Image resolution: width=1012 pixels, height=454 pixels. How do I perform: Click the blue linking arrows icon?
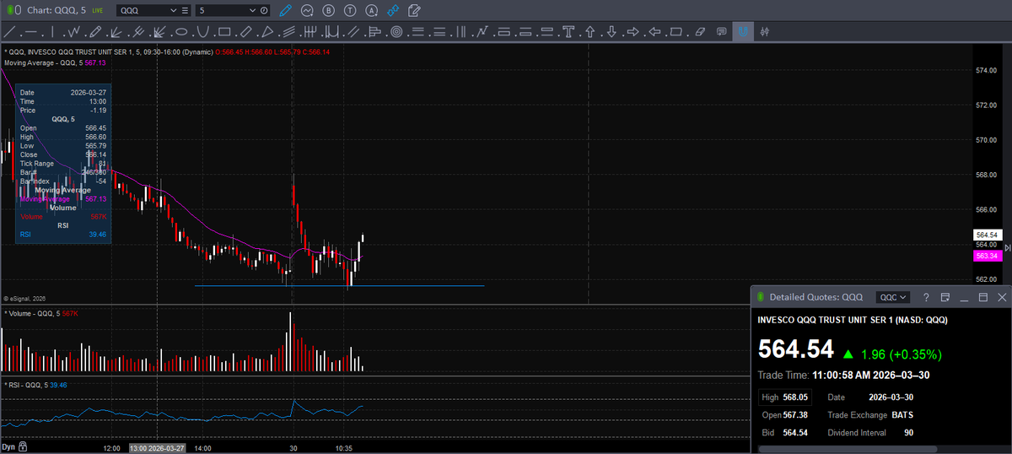(393, 11)
